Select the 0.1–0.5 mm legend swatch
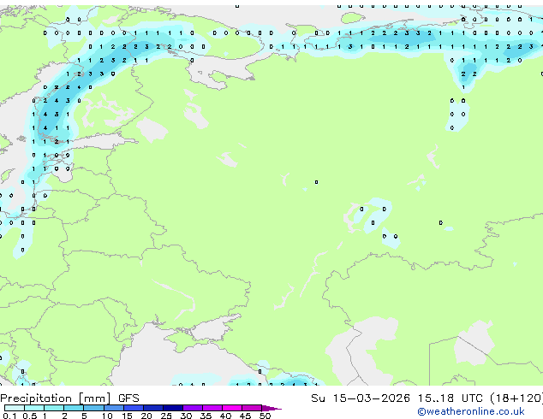This screenshot has height=419, width=543. [15, 408]
